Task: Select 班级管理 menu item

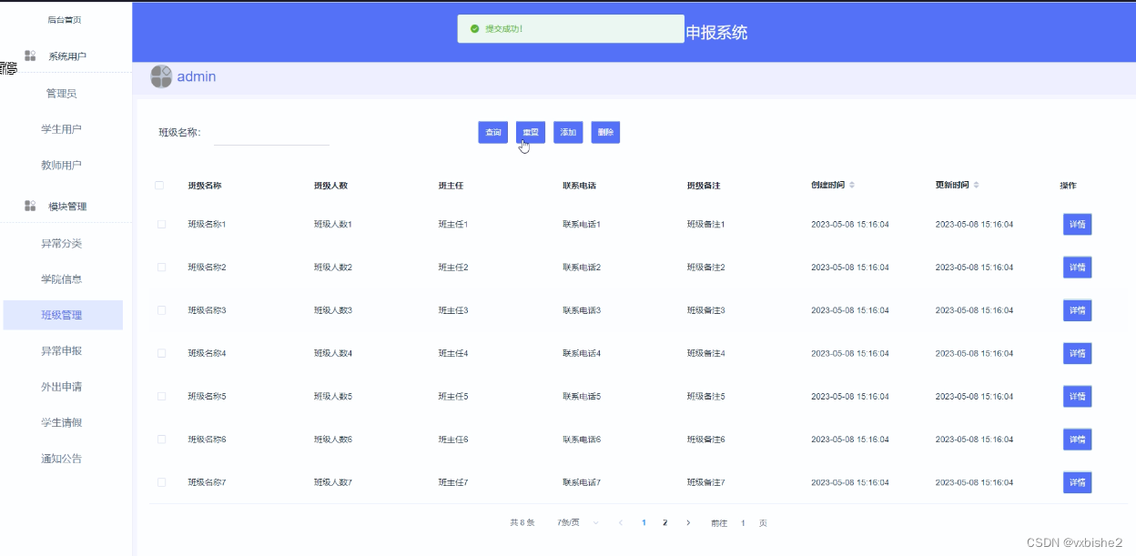Action: [x=62, y=315]
